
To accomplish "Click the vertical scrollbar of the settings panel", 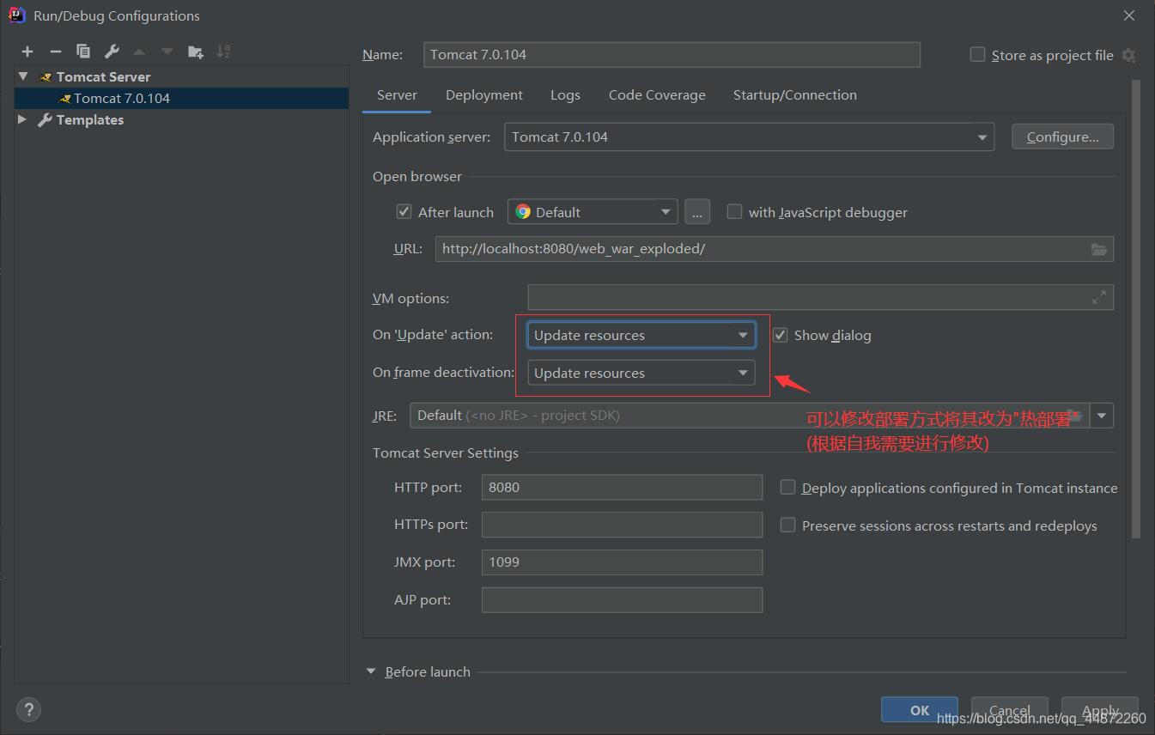I will point(1136,309).
